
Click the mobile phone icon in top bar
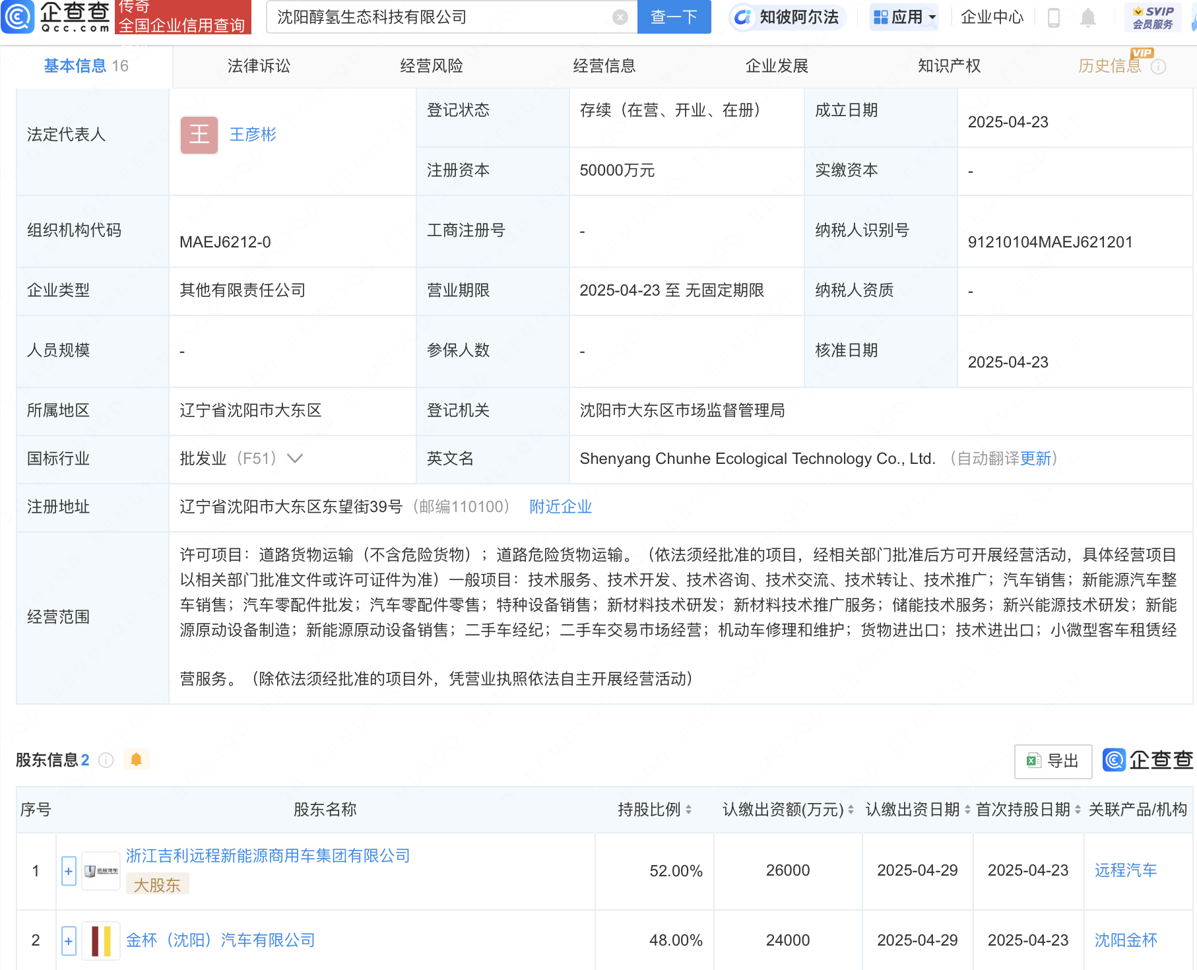[1054, 18]
